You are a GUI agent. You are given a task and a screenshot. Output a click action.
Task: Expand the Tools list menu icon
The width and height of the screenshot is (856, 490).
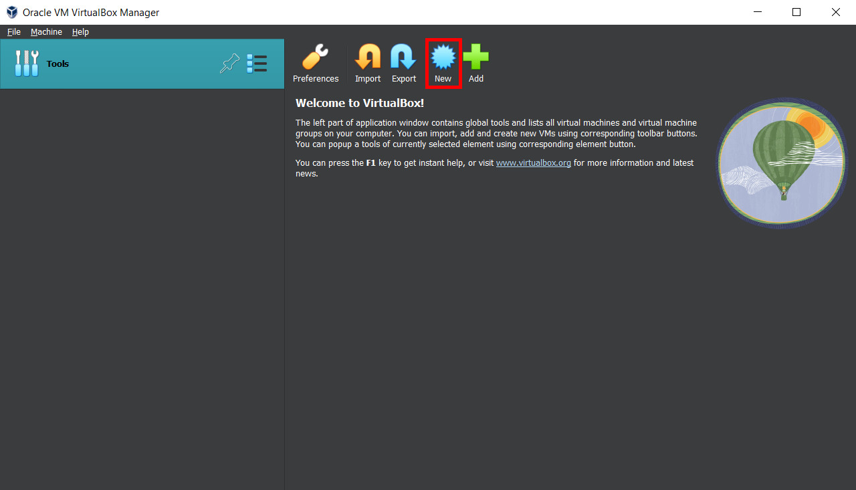tap(257, 64)
